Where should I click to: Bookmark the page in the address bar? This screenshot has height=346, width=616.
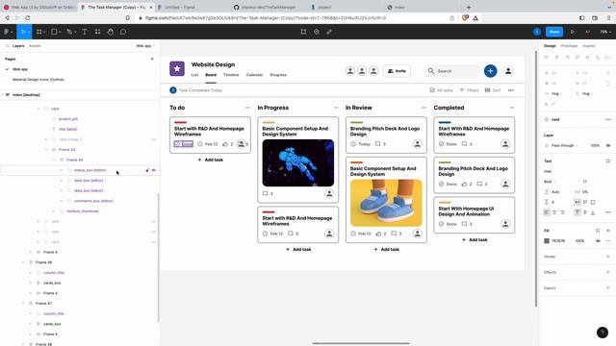[128, 18]
